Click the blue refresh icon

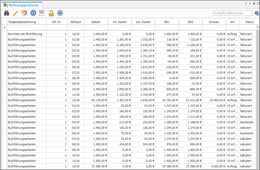tap(33, 13)
